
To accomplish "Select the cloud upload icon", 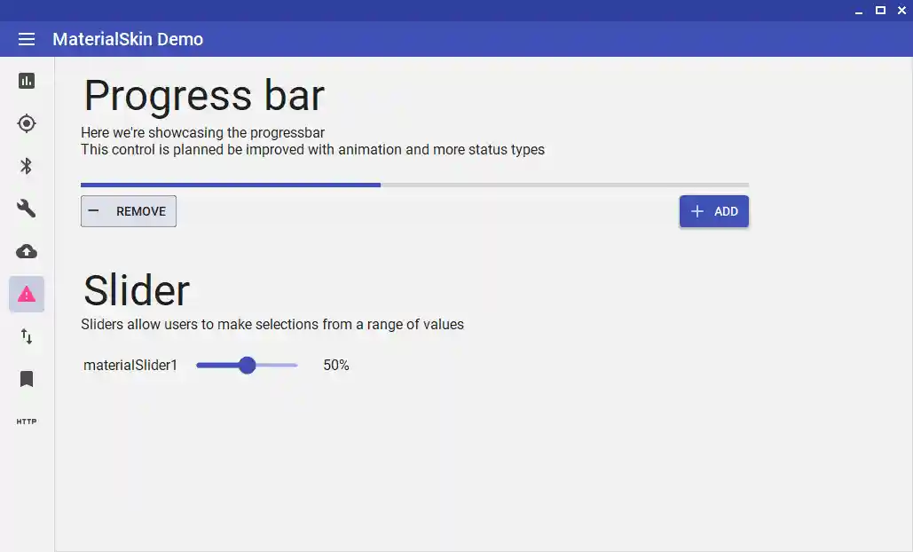I will (x=26, y=251).
